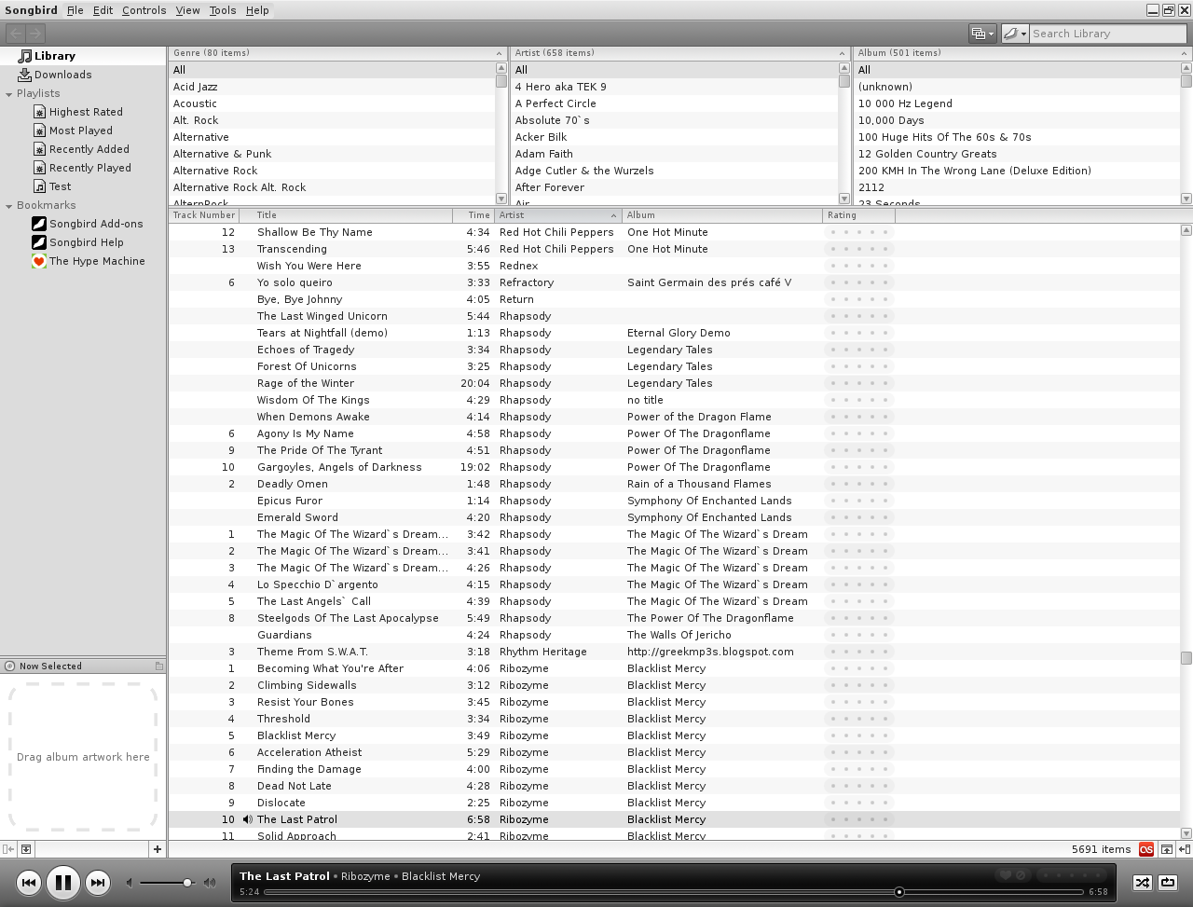Add new playlist with plus button
Image resolution: width=1193 pixels, height=907 pixels.
pyautogui.click(x=158, y=849)
